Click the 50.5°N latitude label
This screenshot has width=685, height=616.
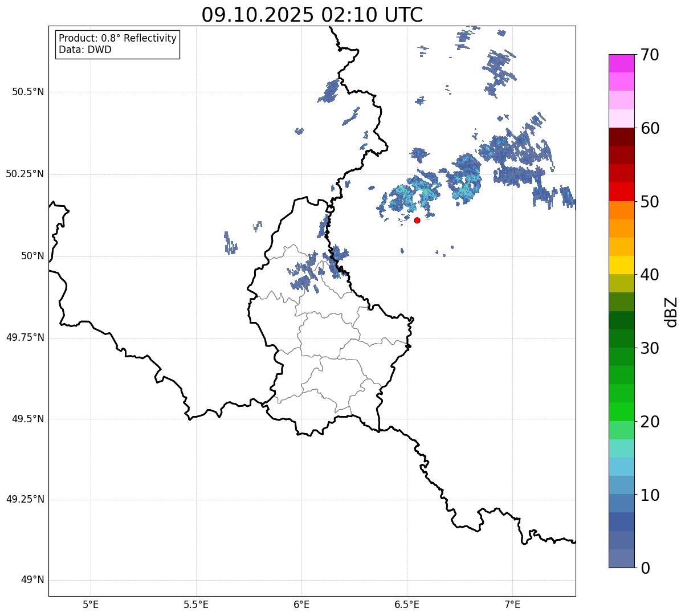click(x=28, y=92)
